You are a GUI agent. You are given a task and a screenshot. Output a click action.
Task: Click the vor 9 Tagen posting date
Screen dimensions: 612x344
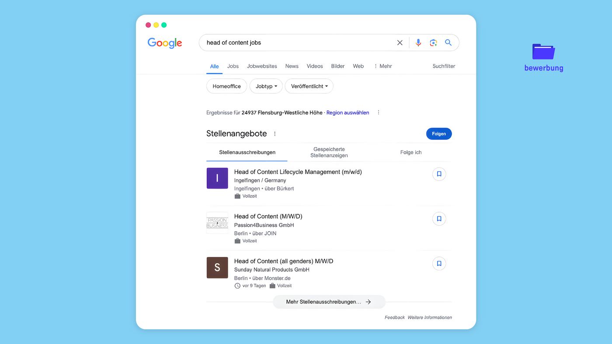(x=254, y=286)
